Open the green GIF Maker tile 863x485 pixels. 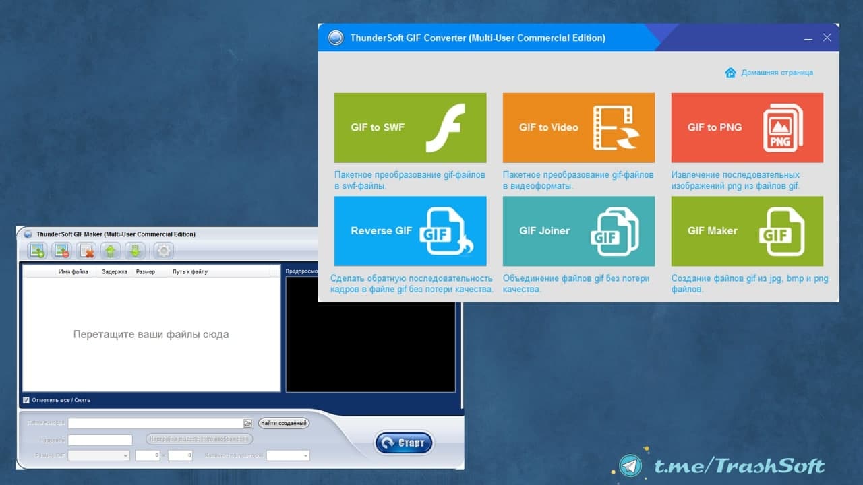pyautogui.click(x=747, y=231)
